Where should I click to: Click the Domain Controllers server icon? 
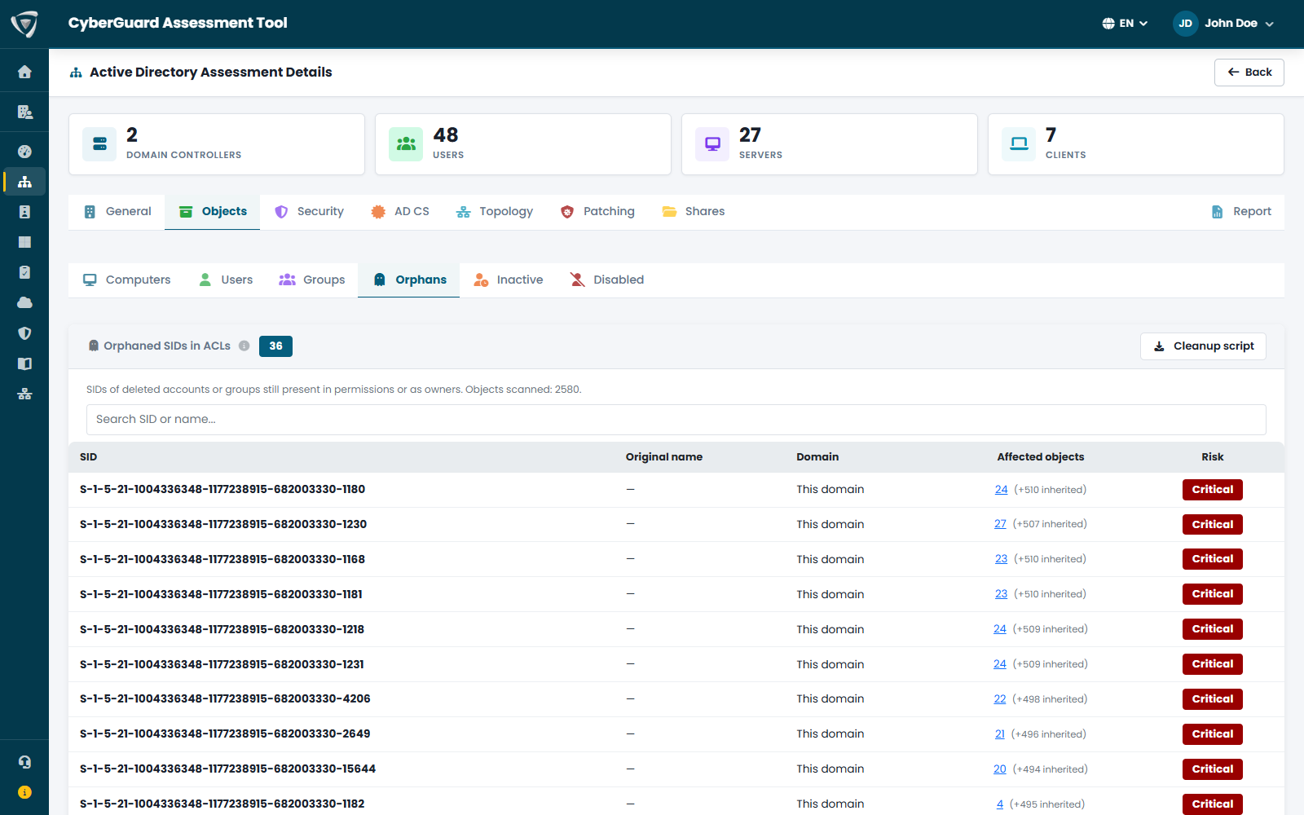coord(99,144)
